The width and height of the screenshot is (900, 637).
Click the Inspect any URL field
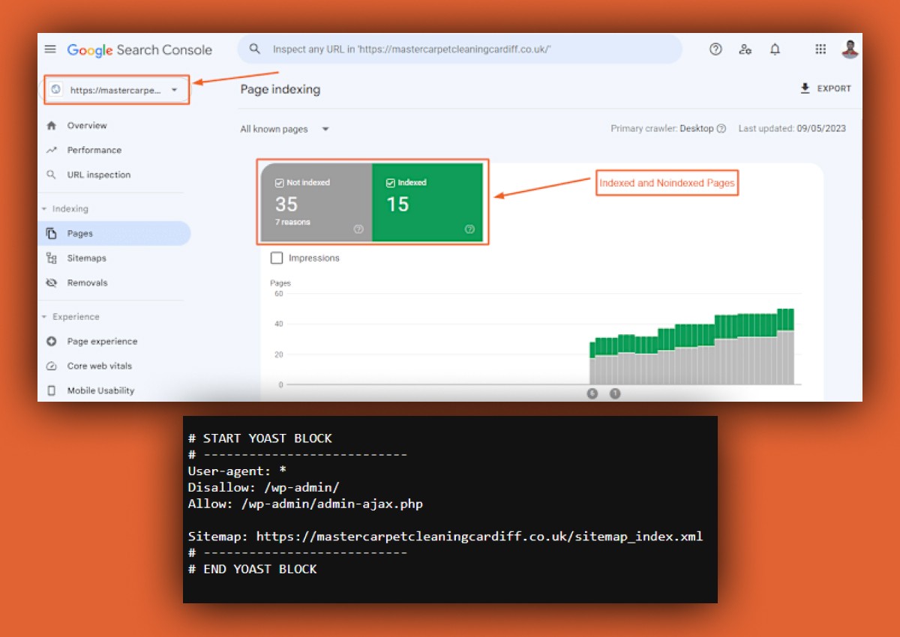coord(460,49)
